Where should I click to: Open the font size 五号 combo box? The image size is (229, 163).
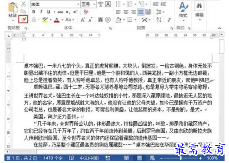point(88,4)
